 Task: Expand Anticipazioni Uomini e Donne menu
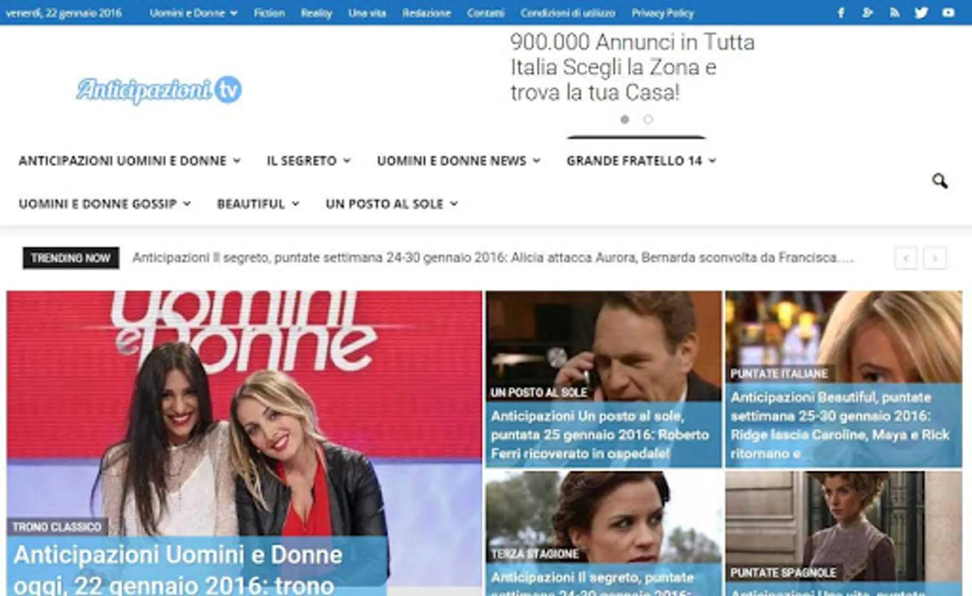(129, 161)
